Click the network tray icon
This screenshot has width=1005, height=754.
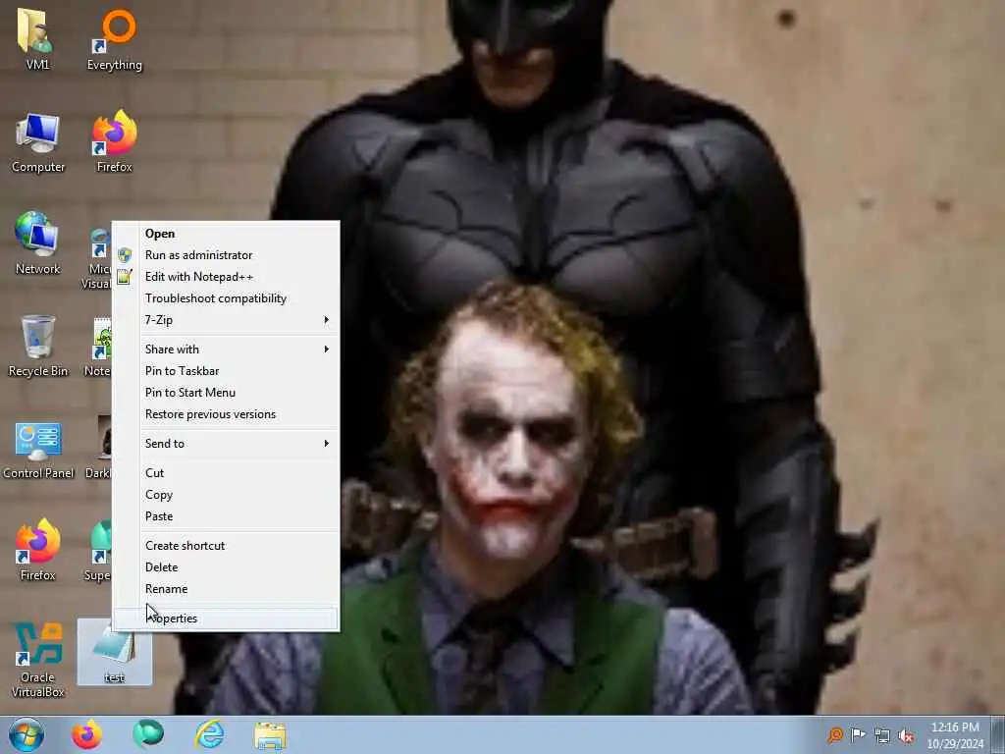(882, 736)
